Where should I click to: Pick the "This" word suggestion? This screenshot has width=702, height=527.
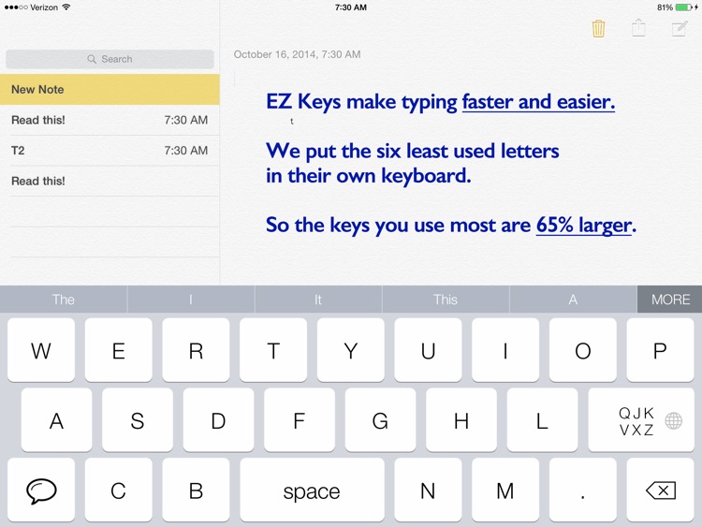pos(446,300)
